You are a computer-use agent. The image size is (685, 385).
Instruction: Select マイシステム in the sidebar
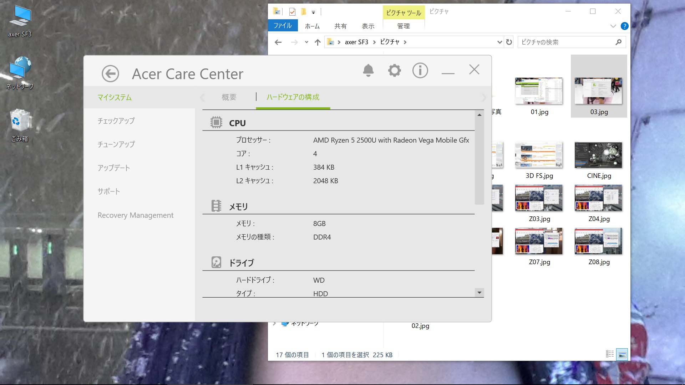115,97
